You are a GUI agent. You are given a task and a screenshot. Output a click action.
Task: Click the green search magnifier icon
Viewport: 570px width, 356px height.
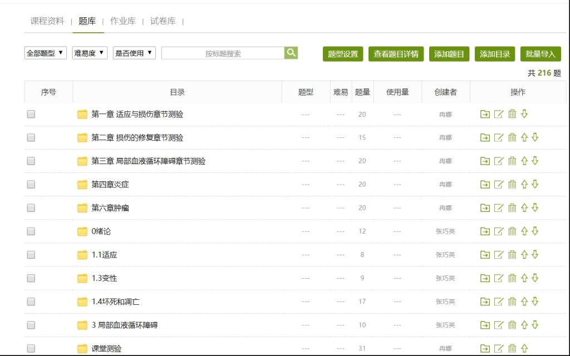(x=291, y=53)
